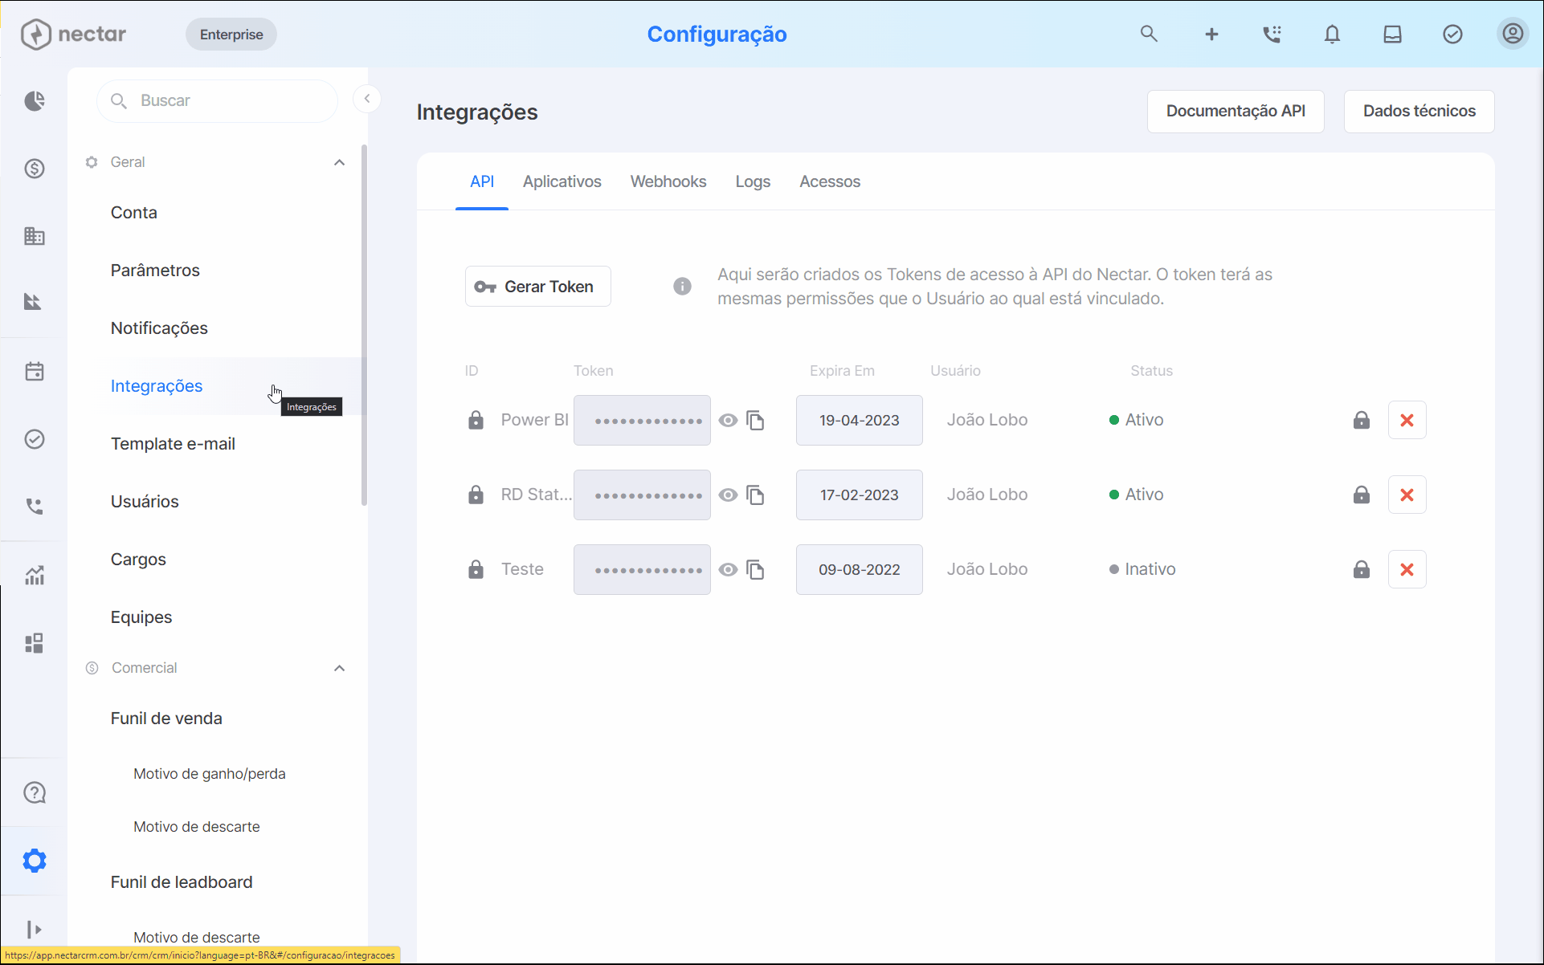1544x965 pixels.
Task: Switch to the Webhooks tab
Action: coord(668,181)
